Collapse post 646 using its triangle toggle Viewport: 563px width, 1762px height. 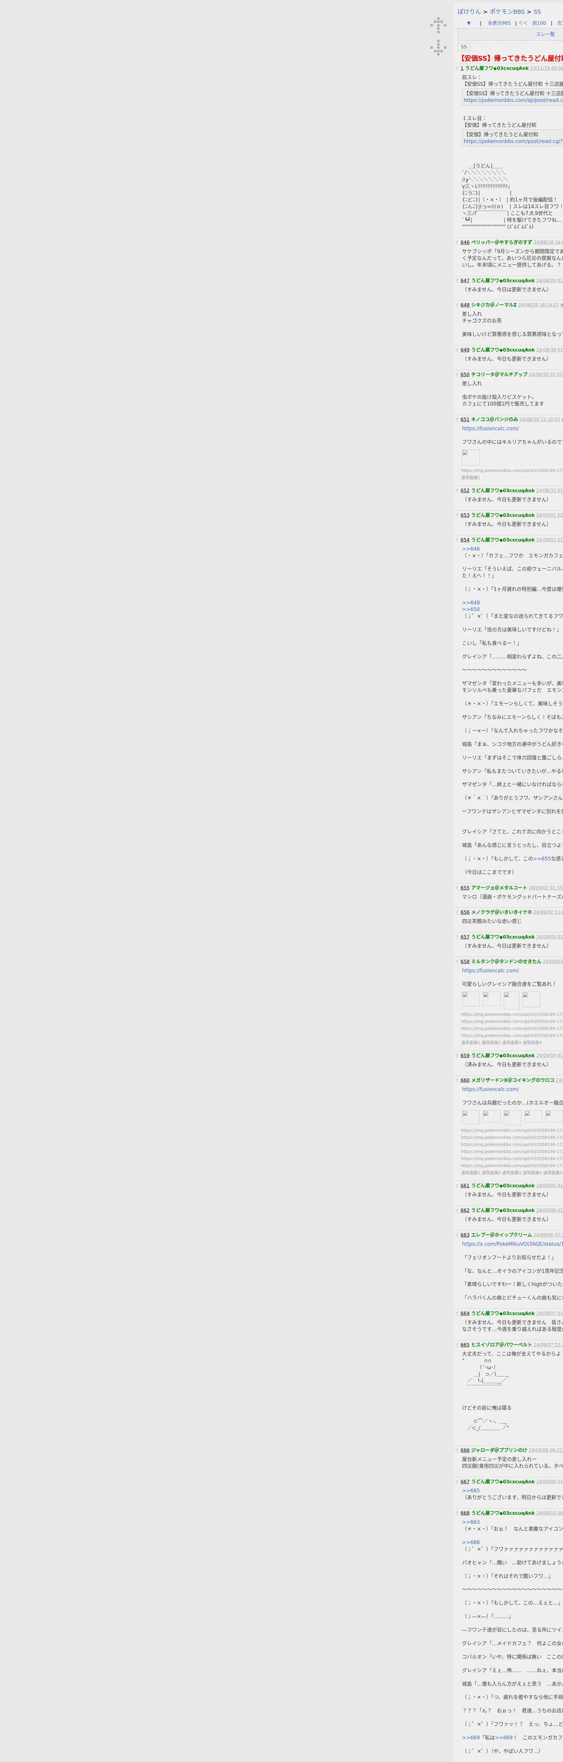click(x=457, y=242)
